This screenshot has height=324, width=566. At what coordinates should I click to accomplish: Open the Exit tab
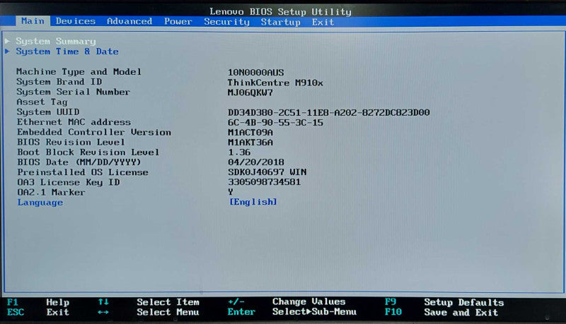point(323,23)
